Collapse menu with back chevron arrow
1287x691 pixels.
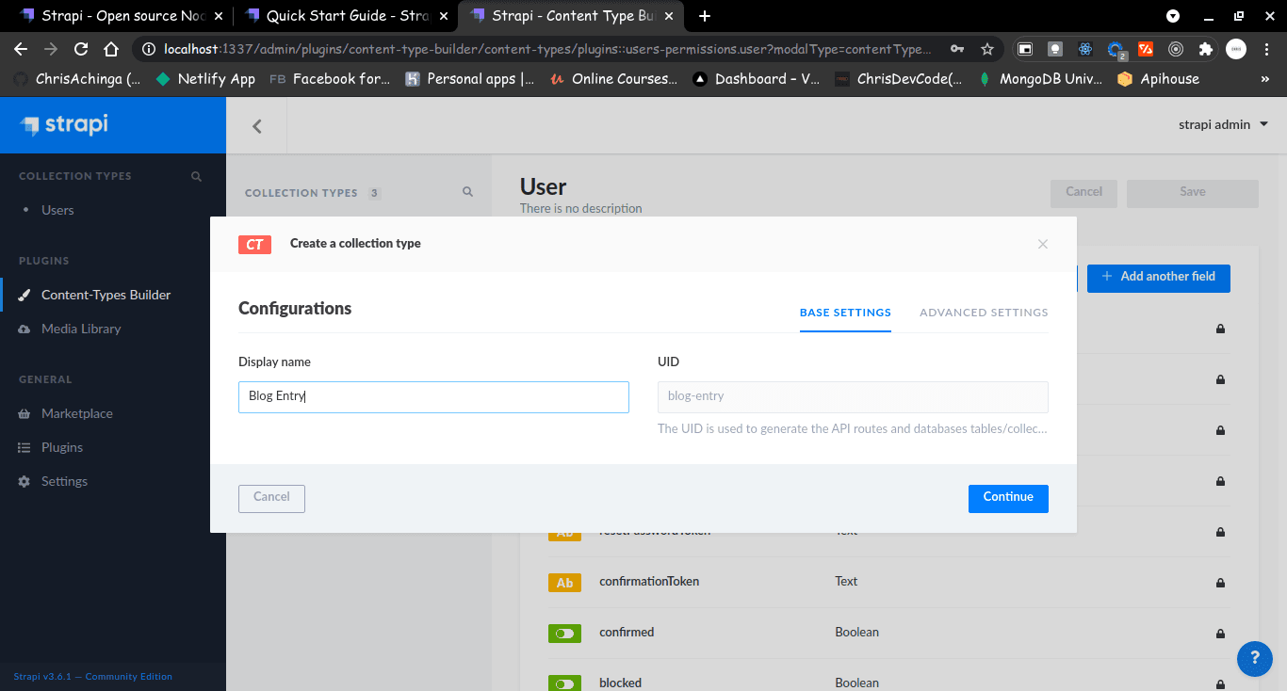[x=256, y=125]
